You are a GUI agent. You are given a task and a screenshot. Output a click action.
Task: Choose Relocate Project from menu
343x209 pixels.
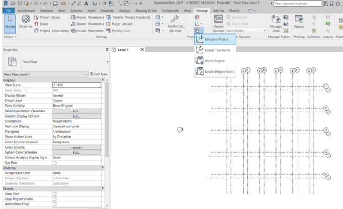215,39
